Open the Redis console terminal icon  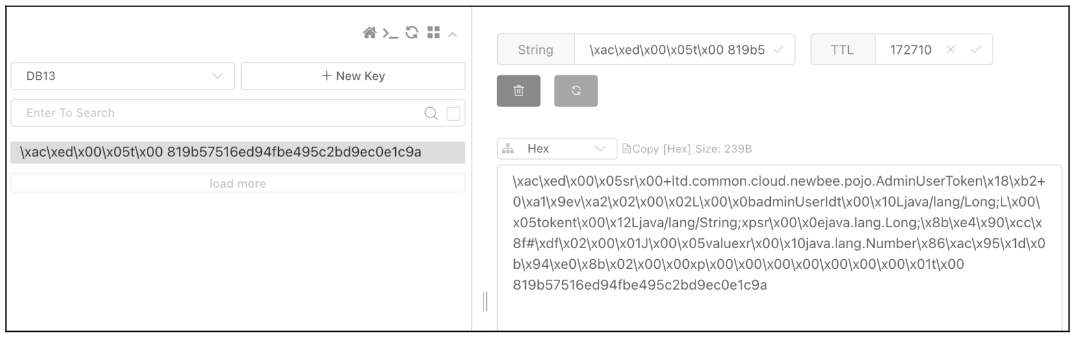(x=390, y=33)
